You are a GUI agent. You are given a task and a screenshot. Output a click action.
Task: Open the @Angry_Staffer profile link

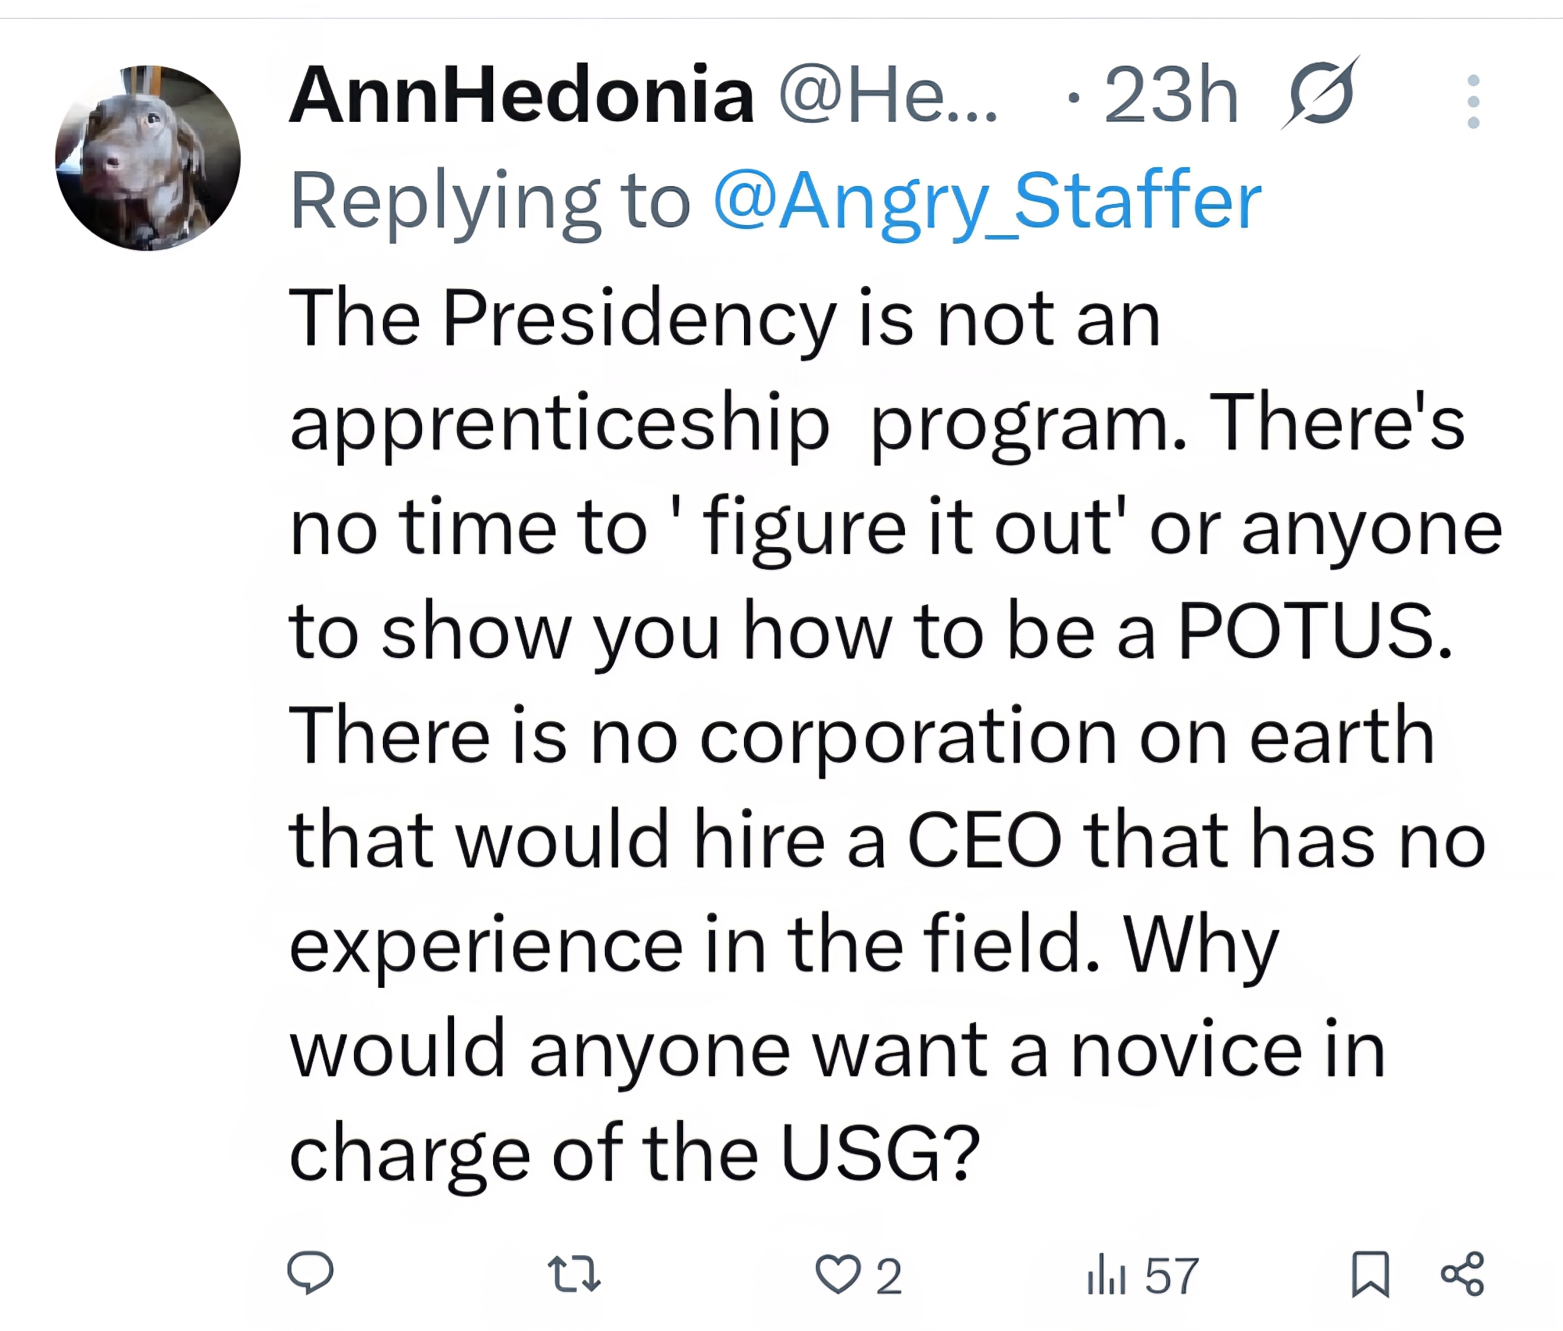click(987, 202)
